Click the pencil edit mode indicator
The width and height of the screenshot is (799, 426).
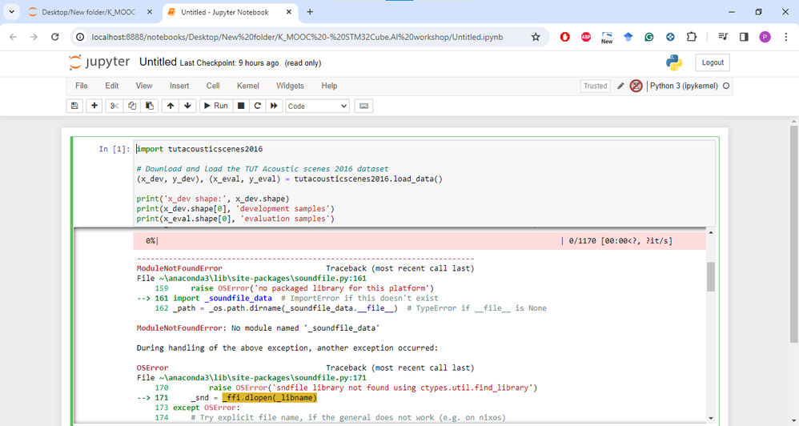(620, 86)
